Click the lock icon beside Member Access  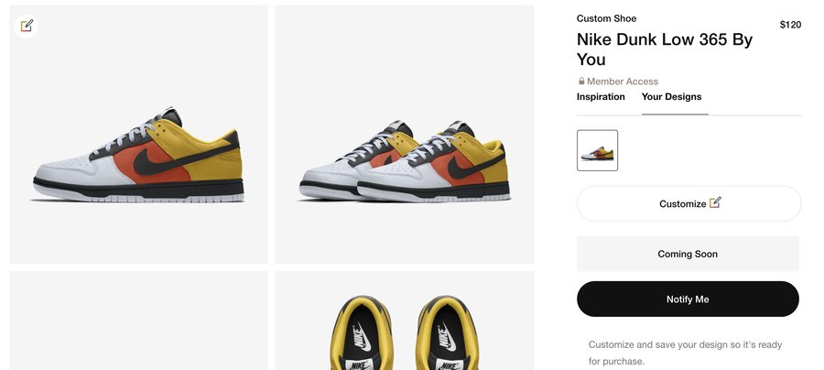coord(581,82)
